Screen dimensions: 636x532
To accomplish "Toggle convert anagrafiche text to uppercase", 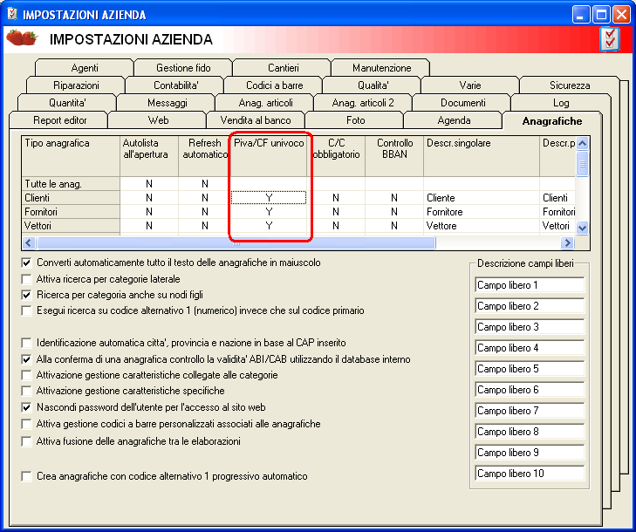I will [x=26, y=263].
